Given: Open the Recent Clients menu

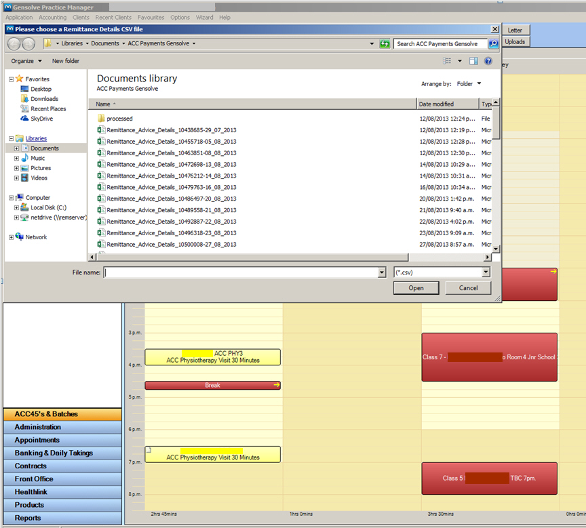Looking at the screenshot, I should (113, 17).
